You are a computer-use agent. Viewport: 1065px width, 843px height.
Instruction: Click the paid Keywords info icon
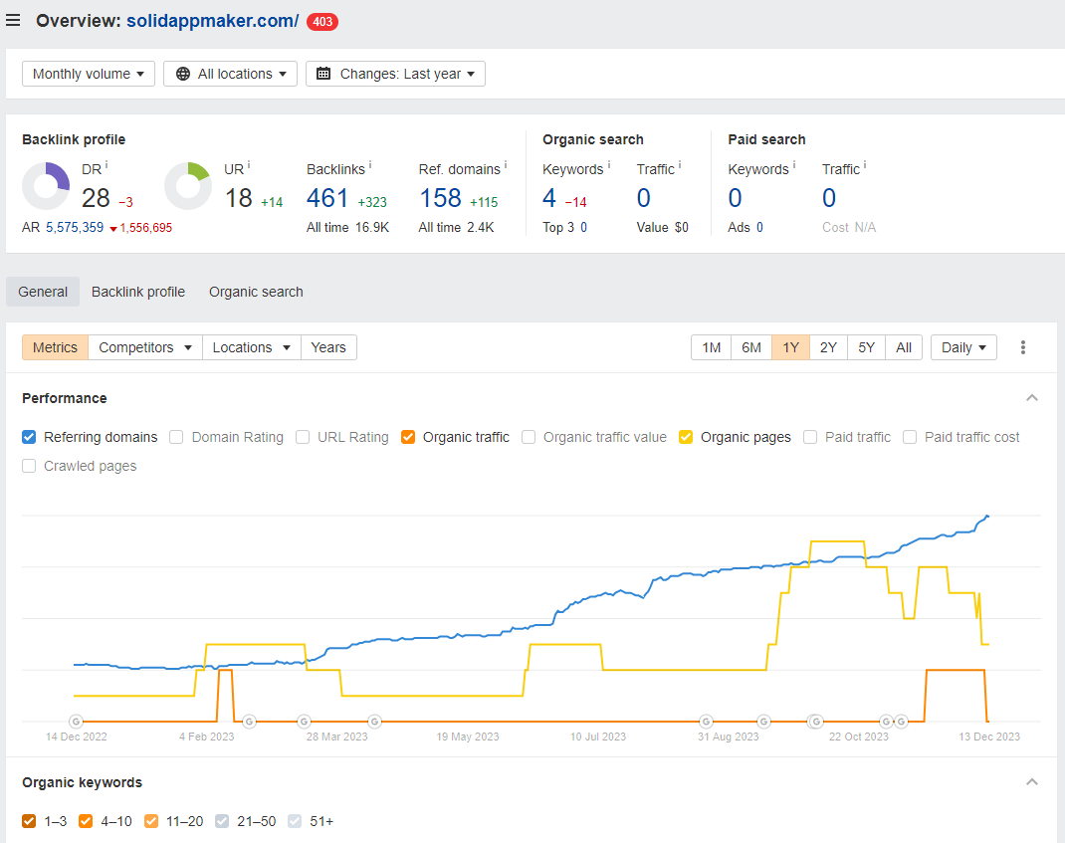pos(794,165)
